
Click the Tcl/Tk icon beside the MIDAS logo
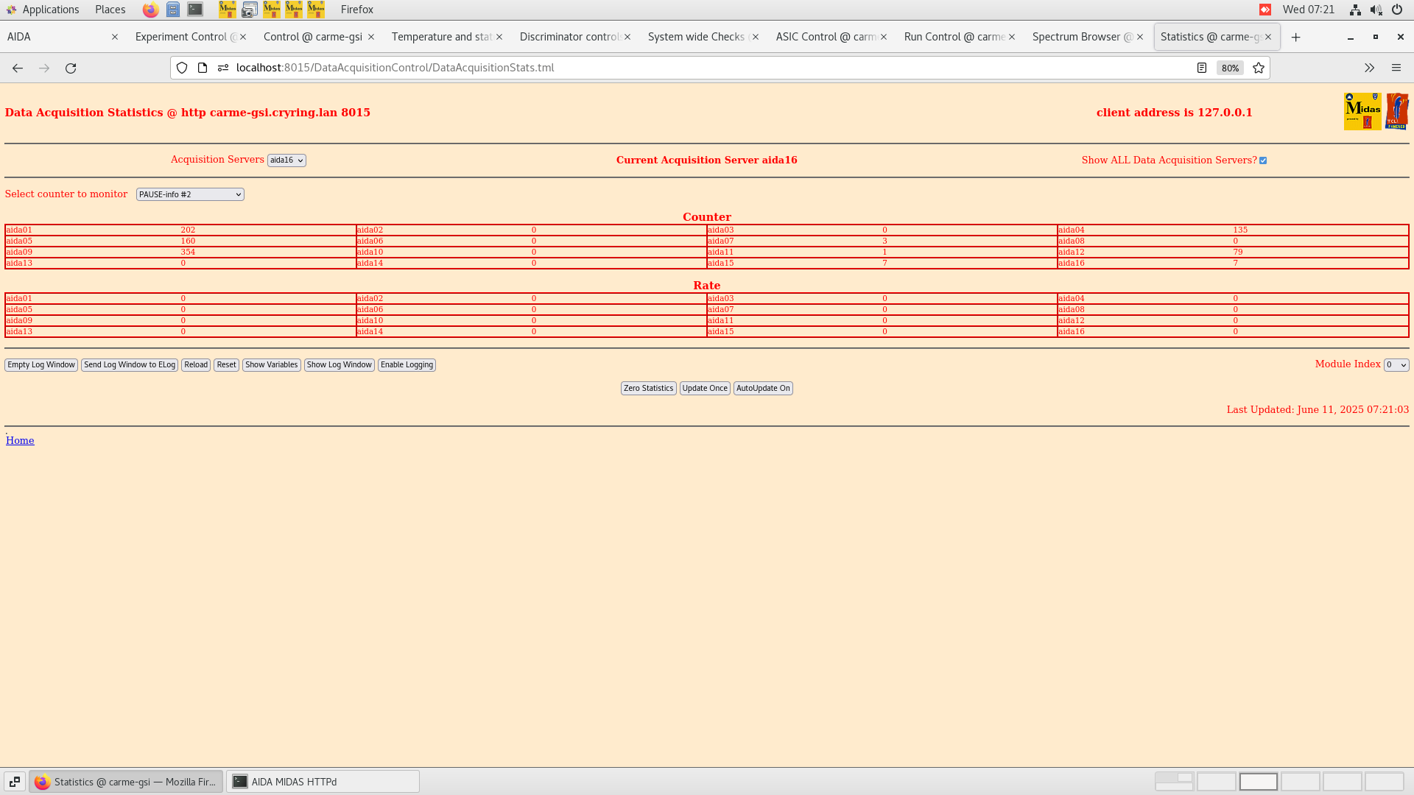1397,110
